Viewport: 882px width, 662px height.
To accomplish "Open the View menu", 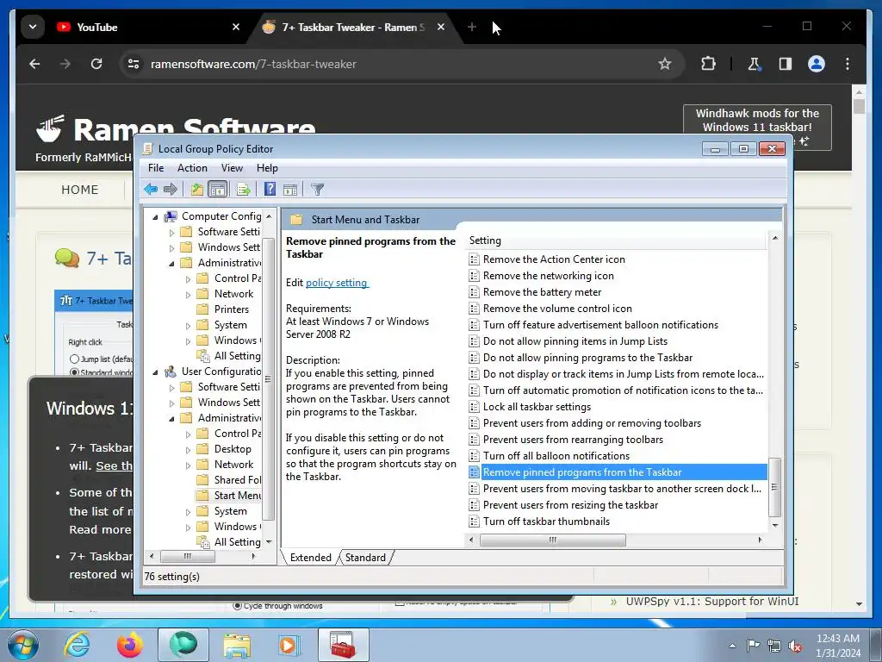I will click(232, 168).
